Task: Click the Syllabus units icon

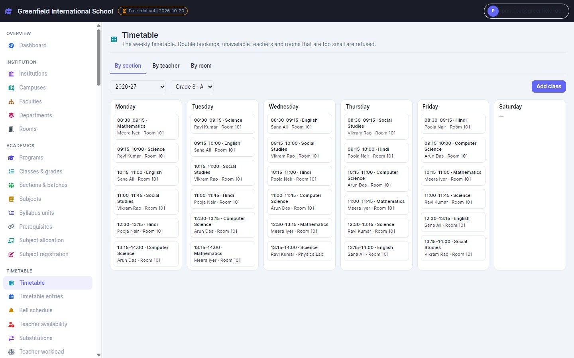Action: pyautogui.click(x=11, y=213)
